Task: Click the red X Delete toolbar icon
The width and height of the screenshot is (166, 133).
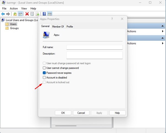Action: coord(27,14)
